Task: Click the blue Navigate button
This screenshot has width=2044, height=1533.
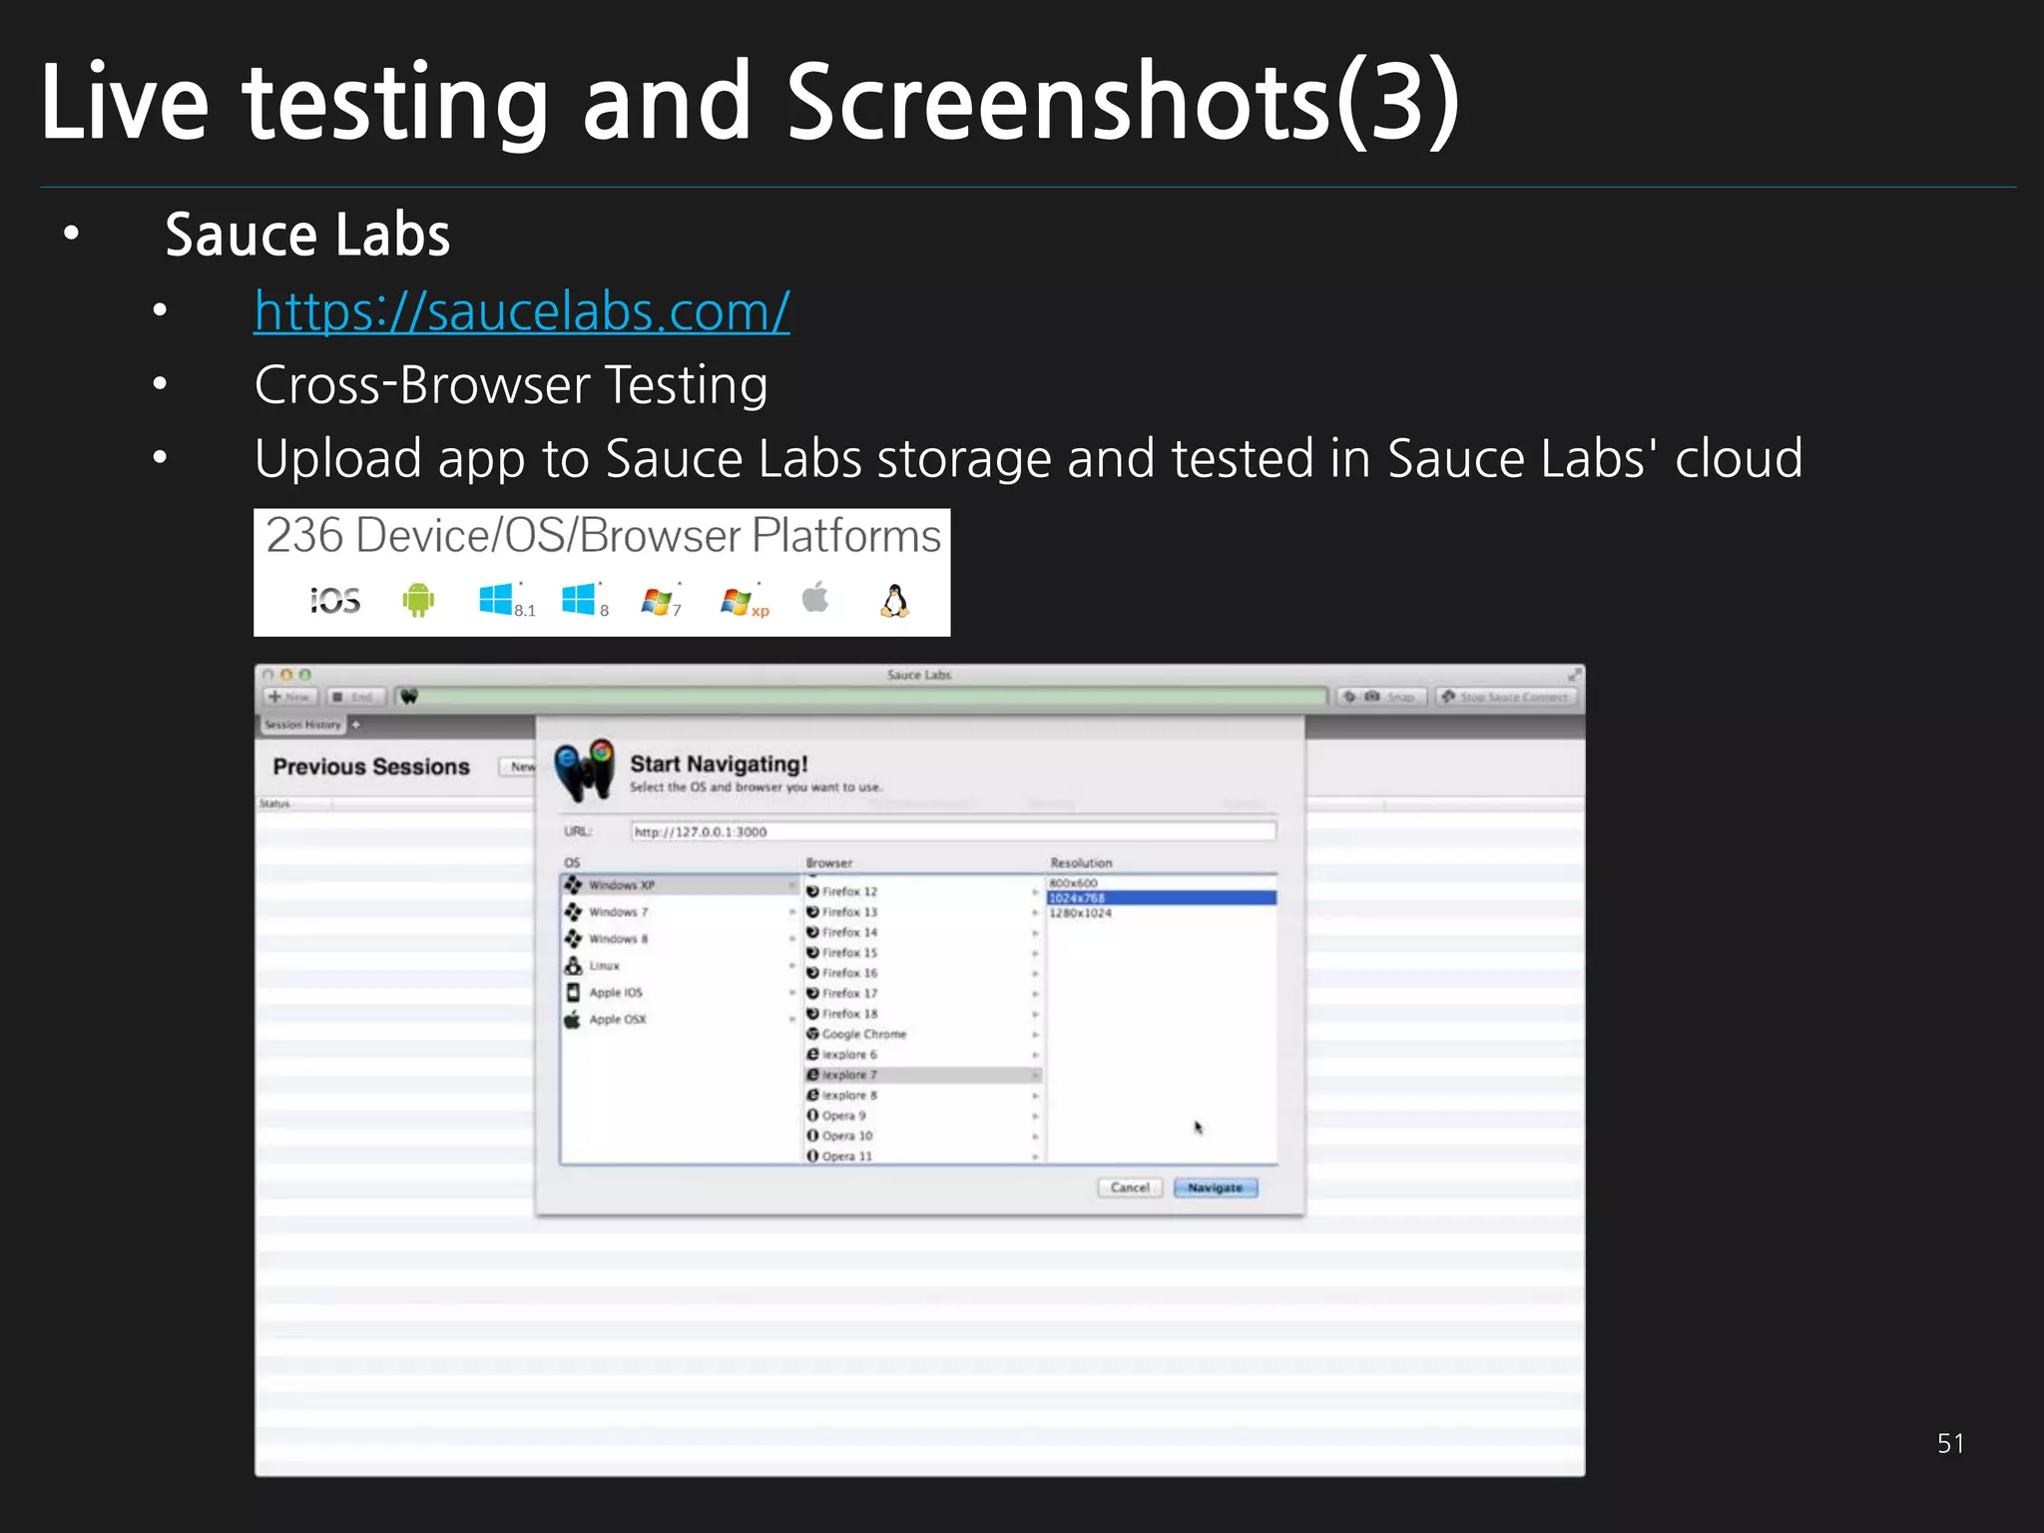Action: [x=1216, y=1188]
